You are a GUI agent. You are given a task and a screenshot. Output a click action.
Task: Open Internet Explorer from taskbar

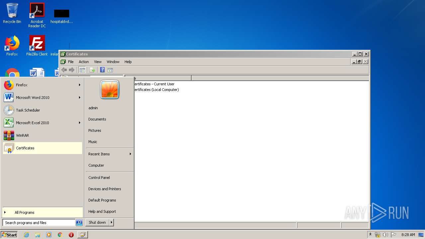(x=26, y=235)
